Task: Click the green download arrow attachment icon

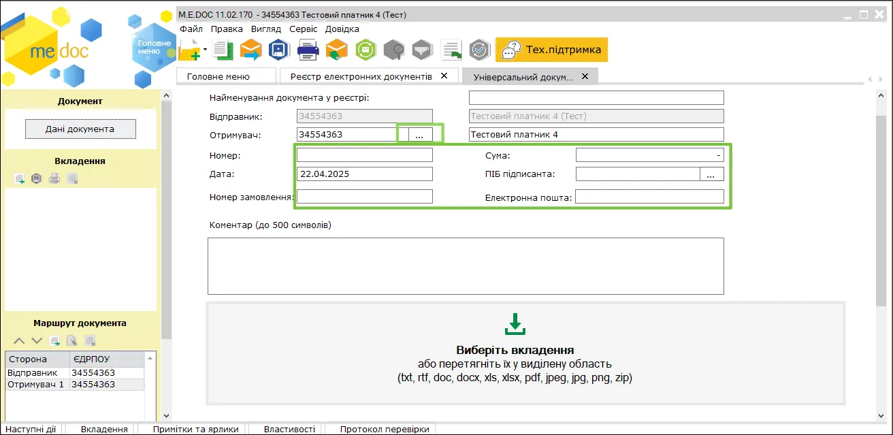Action: pos(515,324)
